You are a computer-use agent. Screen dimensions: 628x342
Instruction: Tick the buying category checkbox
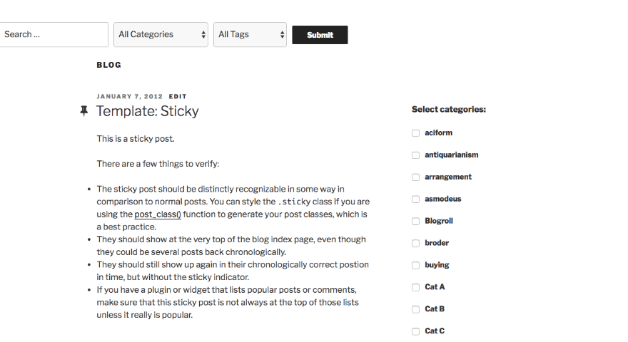tap(415, 266)
